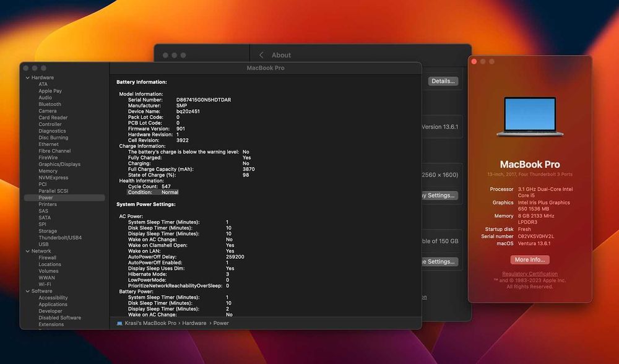Screen dimensions: 619x364
Task: Open Storage hardware entry
Action: click(48, 231)
